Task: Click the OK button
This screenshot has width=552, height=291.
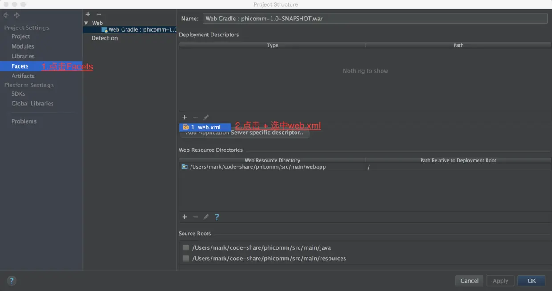Action: point(532,281)
